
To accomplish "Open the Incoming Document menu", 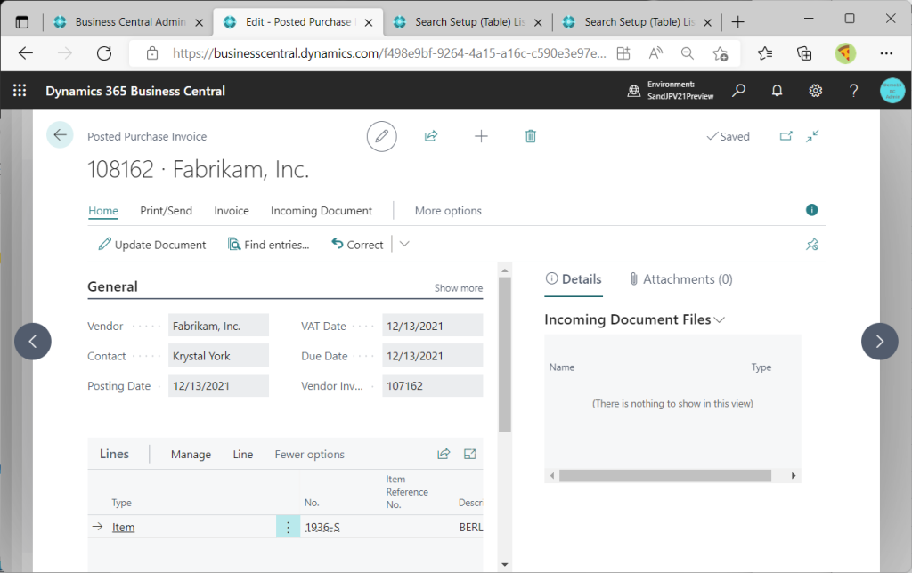I will pyautogui.click(x=321, y=210).
